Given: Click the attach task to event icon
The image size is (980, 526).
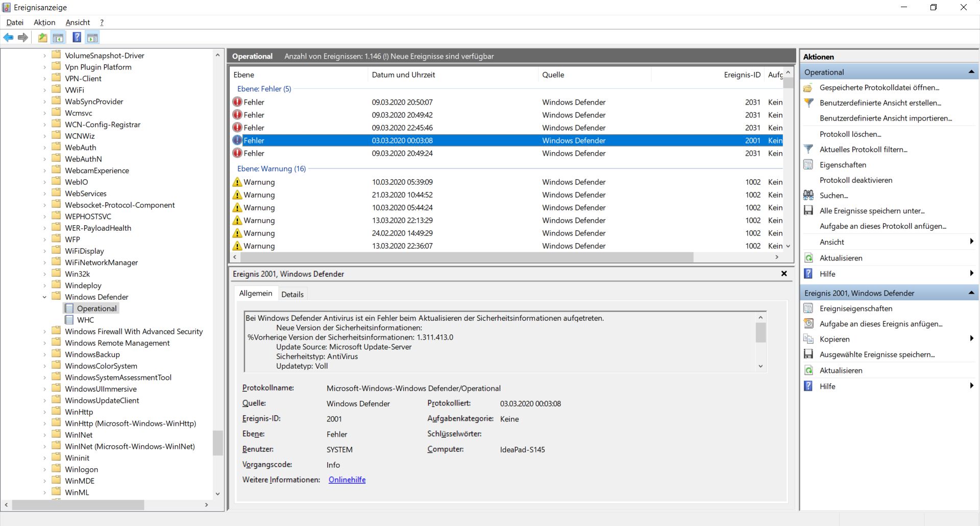Looking at the screenshot, I should tap(808, 323).
